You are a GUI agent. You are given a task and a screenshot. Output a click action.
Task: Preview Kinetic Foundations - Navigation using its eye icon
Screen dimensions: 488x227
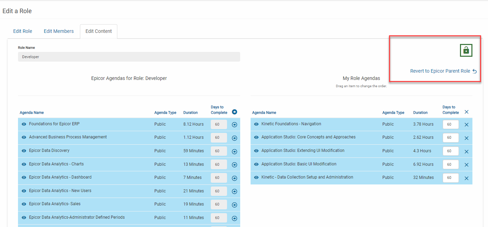point(256,124)
